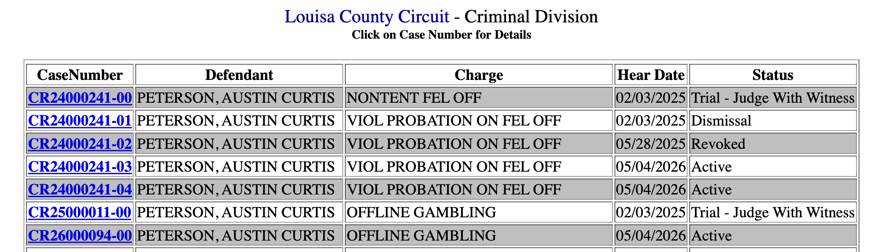886x252 pixels.
Task: Open case CR24000241-01 details
Action: [x=80, y=120]
